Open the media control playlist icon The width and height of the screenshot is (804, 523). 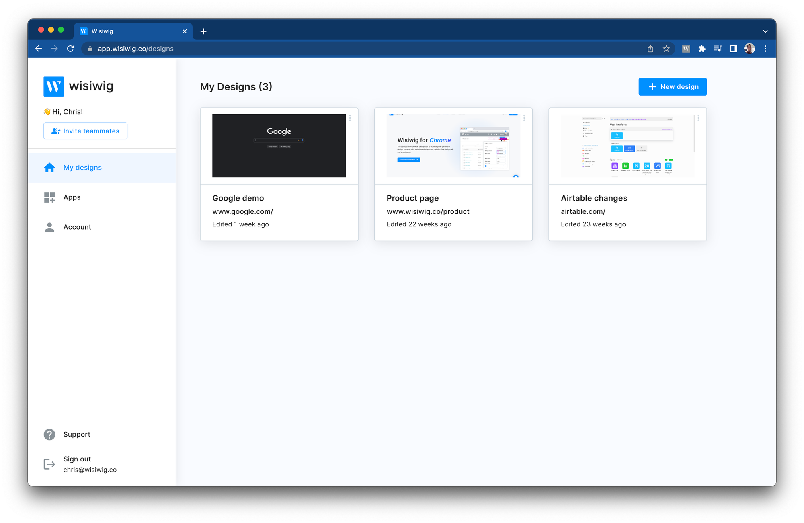click(718, 49)
